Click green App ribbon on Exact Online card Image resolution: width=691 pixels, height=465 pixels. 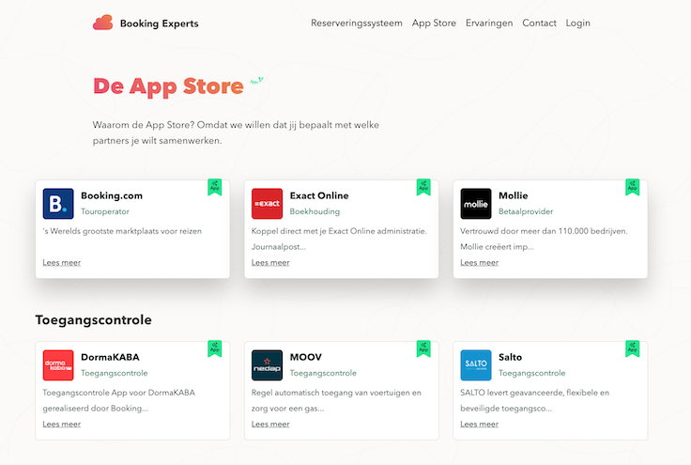(x=423, y=187)
